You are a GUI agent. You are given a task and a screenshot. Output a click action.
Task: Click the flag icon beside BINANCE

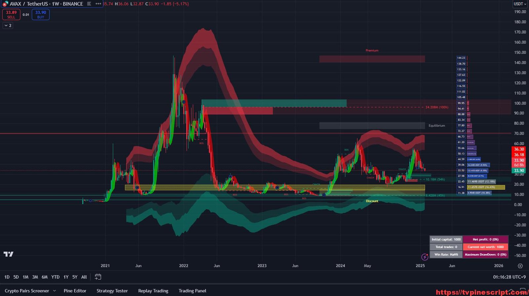[89, 4]
